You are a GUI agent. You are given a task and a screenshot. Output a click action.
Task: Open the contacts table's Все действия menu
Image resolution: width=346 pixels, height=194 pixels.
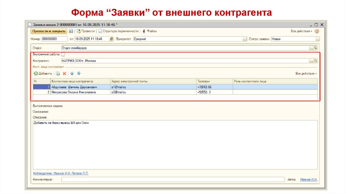(306, 73)
